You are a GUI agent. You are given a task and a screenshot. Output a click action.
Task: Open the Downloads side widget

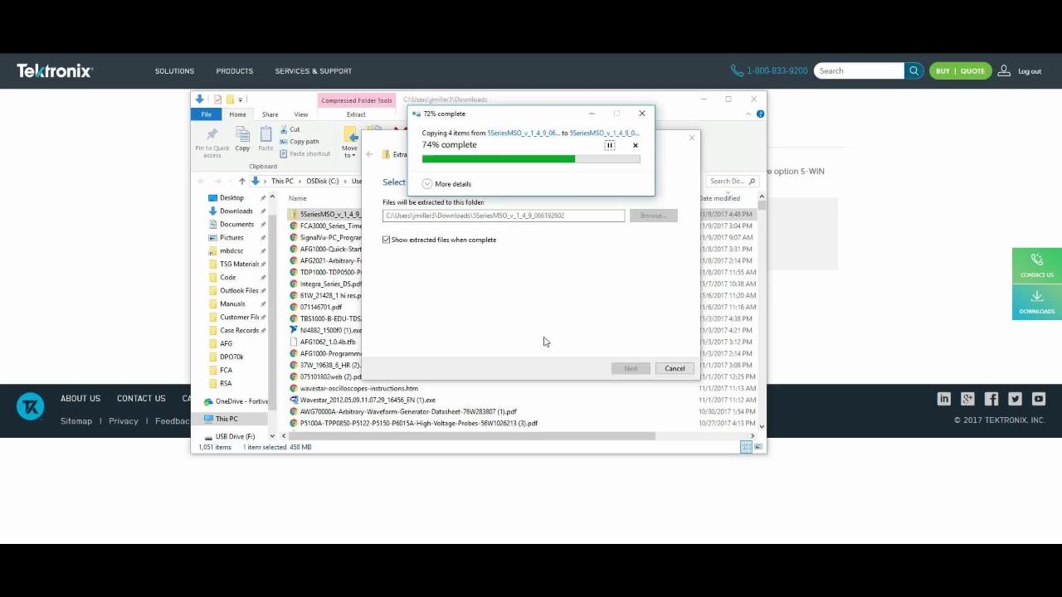point(1036,302)
